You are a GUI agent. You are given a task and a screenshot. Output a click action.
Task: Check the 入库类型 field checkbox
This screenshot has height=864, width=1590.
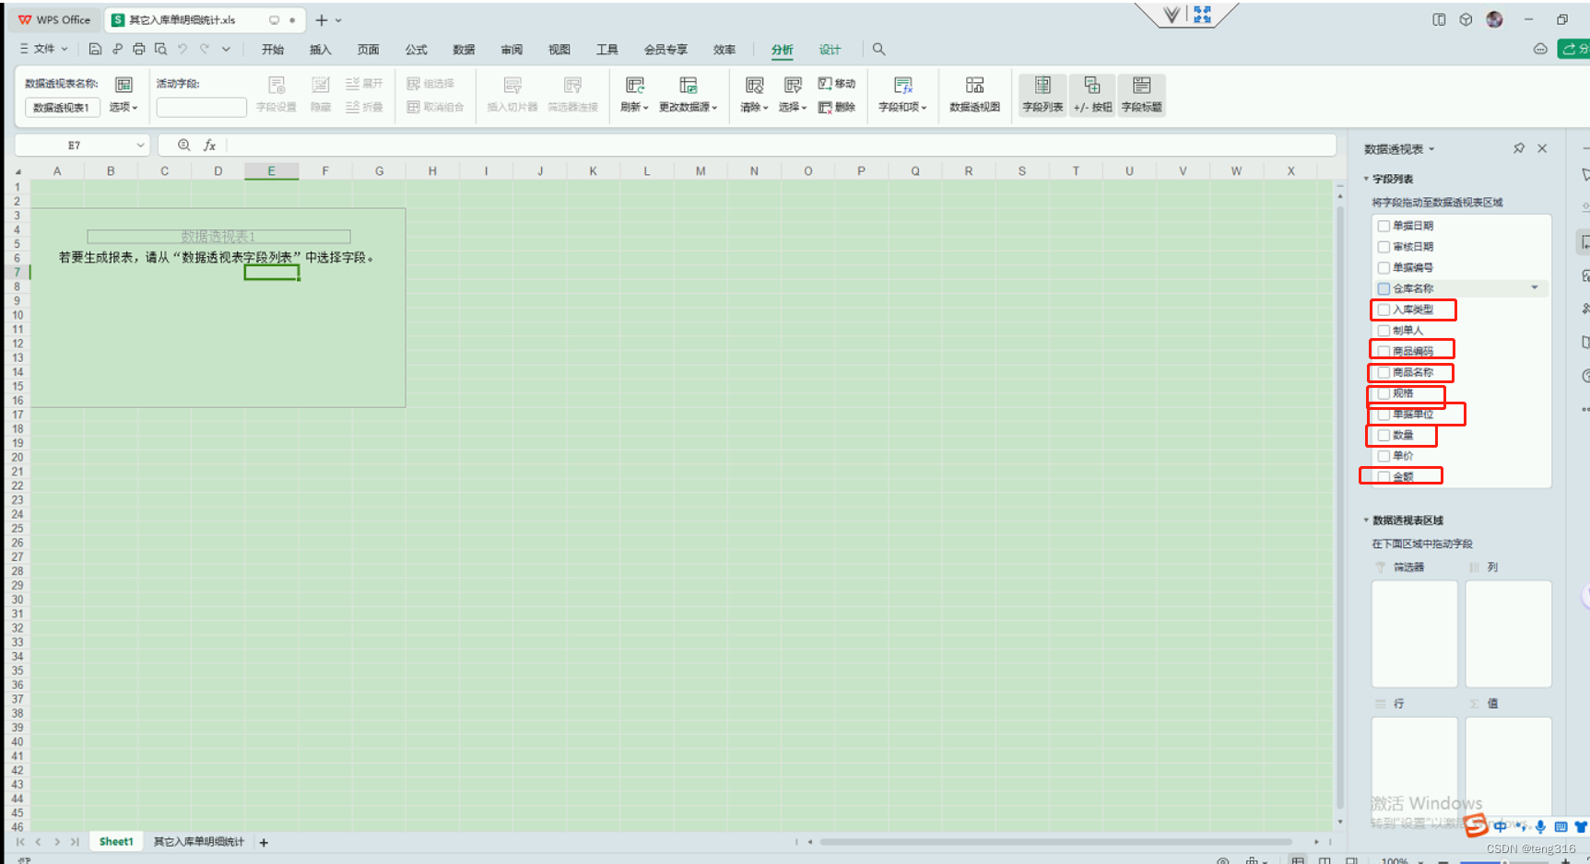click(x=1384, y=309)
